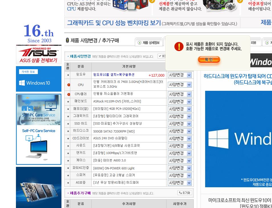Image resolution: width=272 pixels, height=208 pixels.
Task: Open the 사양변경 dropdown for the 하드디스크 row
Action: pos(180,131)
